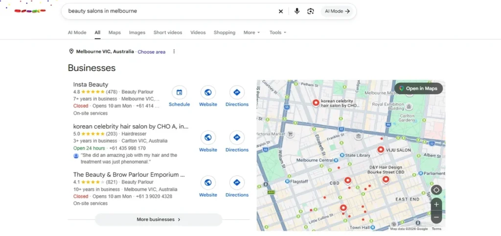Open The Beauty & Brow Parlour Emporium listing
Viewport: 501px width, 236px height.
tap(129, 175)
